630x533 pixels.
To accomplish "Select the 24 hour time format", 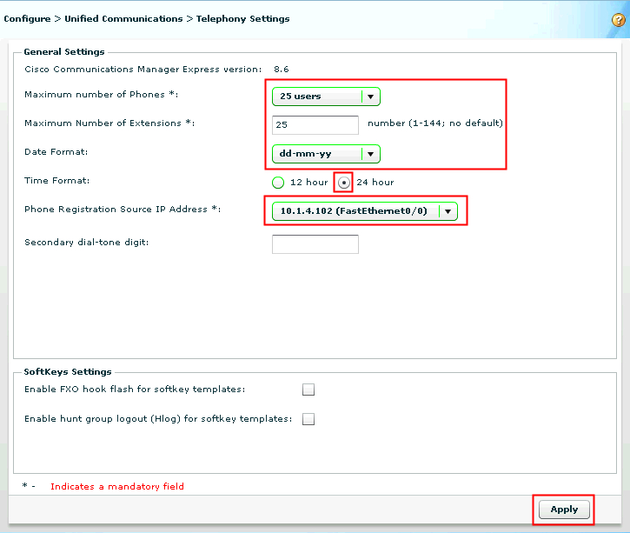I will click(x=343, y=183).
